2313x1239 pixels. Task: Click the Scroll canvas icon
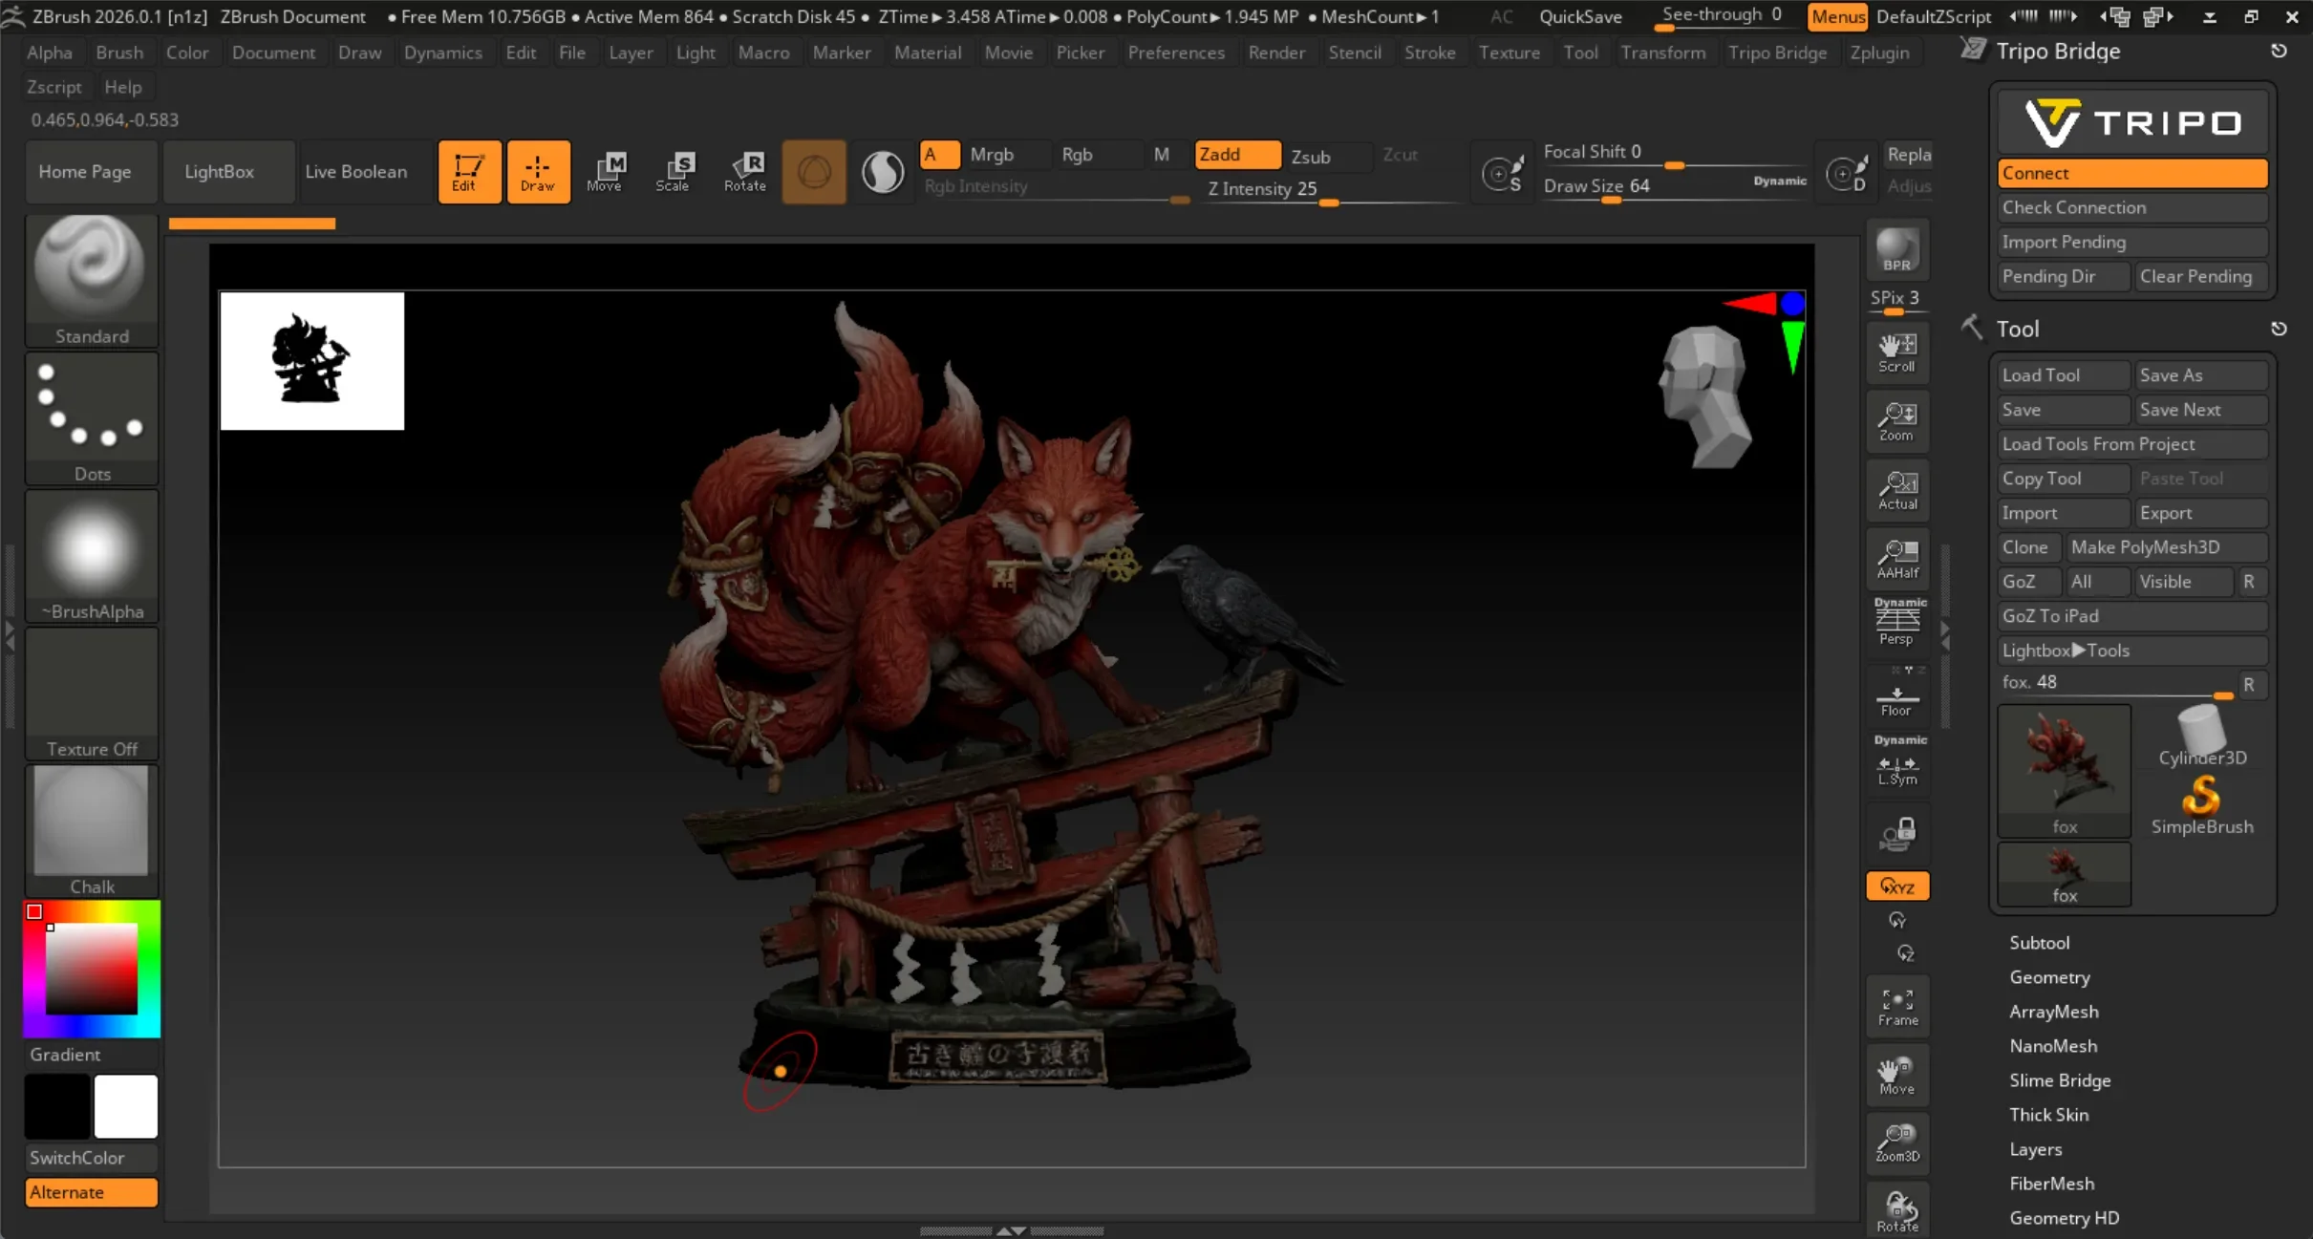coord(1897,352)
